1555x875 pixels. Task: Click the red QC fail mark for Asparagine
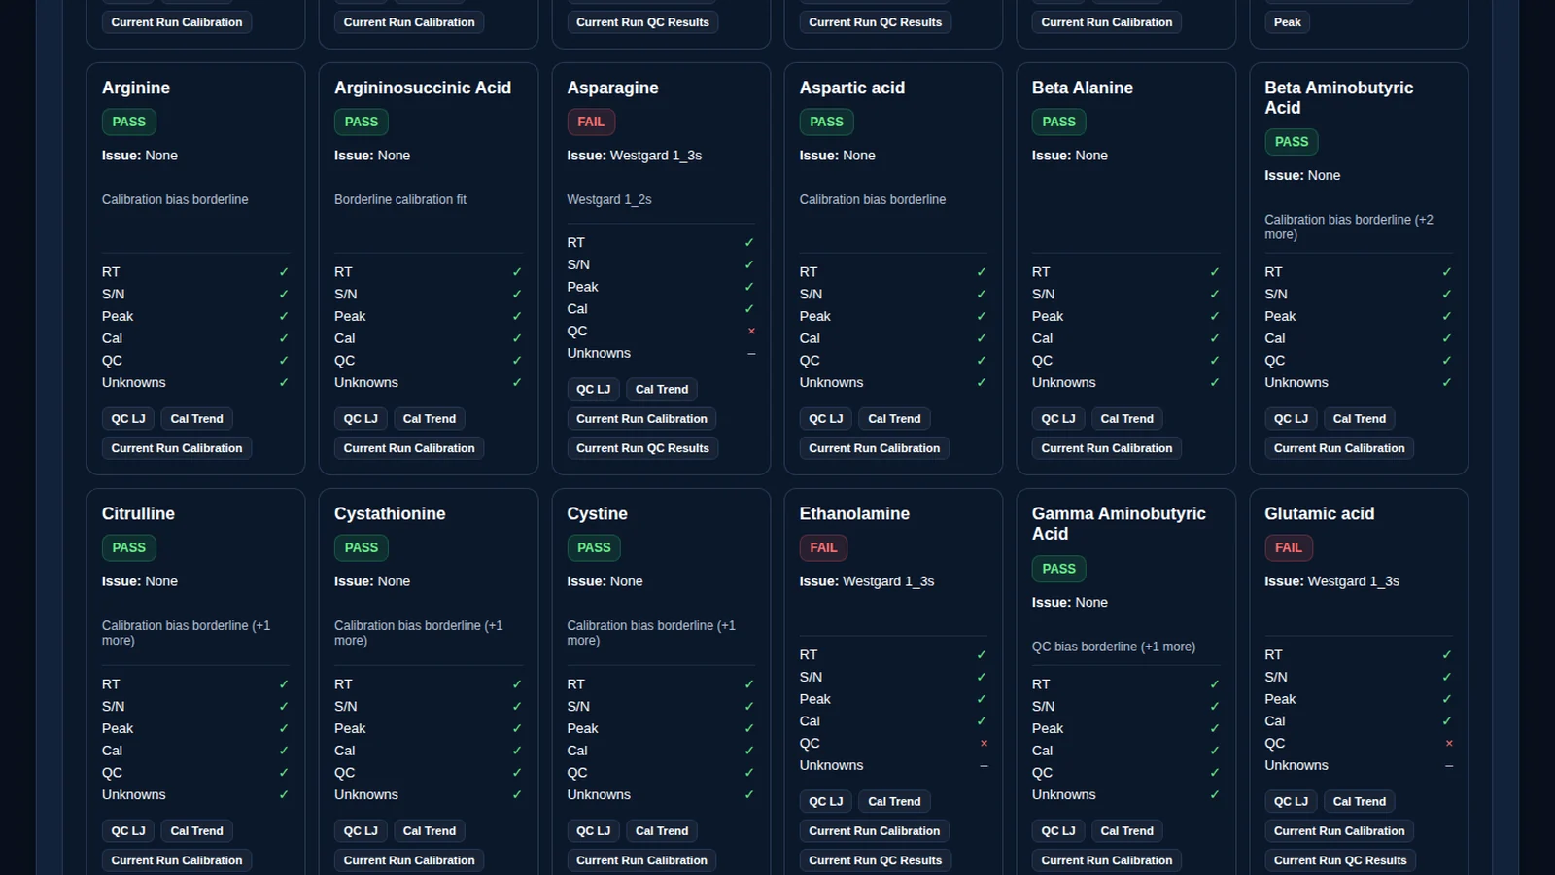tap(751, 332)
